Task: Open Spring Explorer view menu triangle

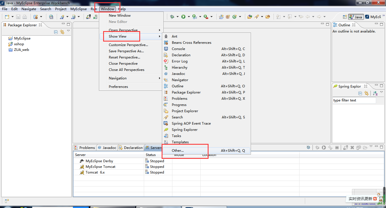Action: pos(381,92)
